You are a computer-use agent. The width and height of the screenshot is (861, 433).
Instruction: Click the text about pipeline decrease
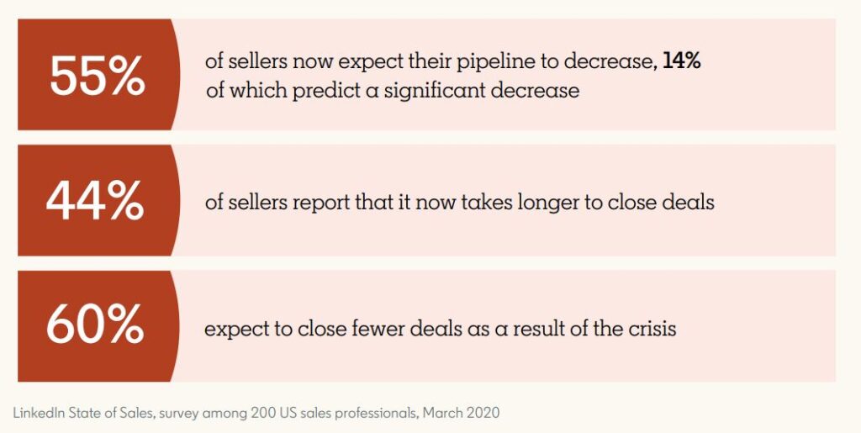[x=452, y=76]
